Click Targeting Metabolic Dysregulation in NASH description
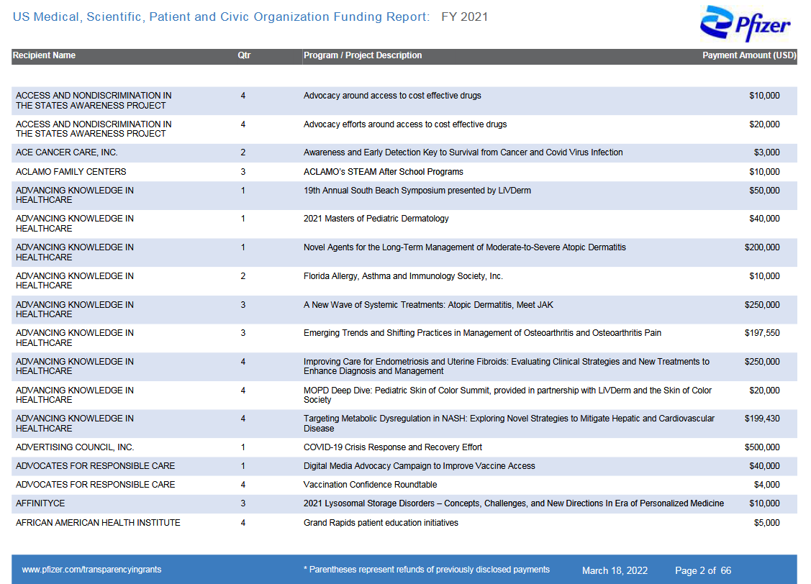The width and height of the screenshot is (811, 584). click(x=509, y=424)
